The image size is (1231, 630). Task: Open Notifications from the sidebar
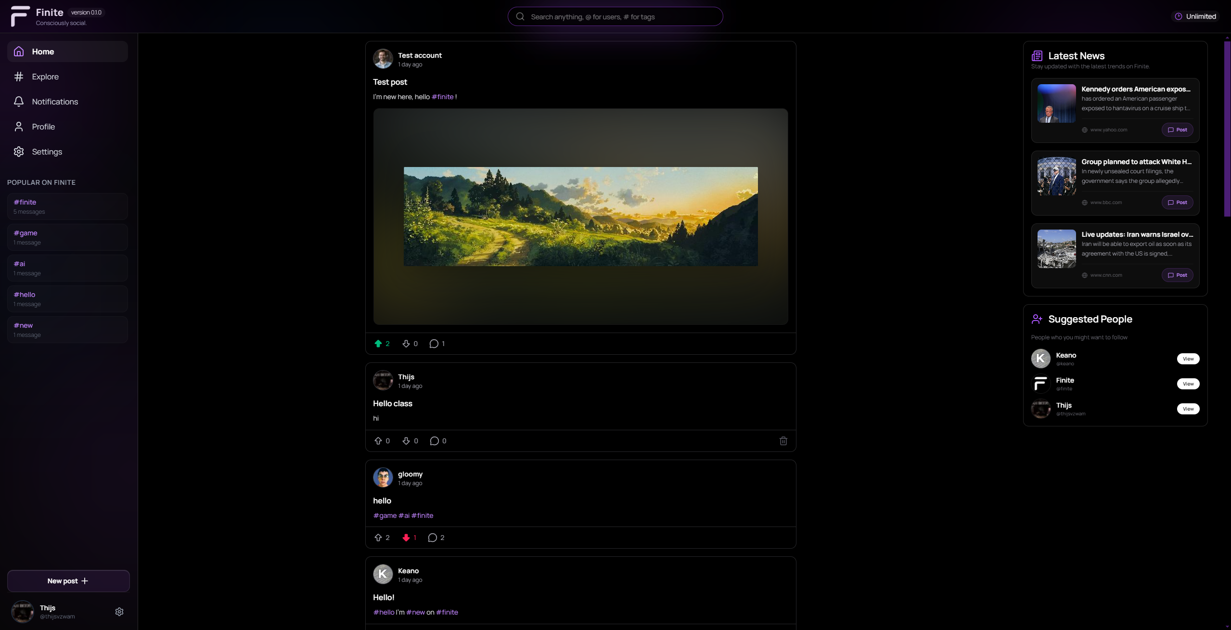pos(67,102)
